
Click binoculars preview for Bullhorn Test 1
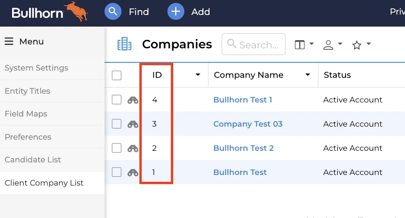coord(133,100)
